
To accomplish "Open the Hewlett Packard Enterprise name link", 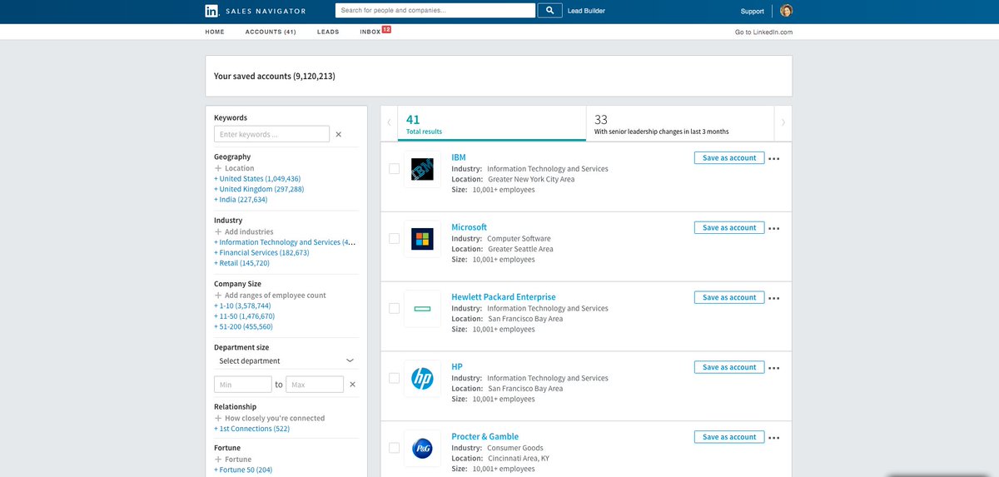I will [x=504, y=297].
